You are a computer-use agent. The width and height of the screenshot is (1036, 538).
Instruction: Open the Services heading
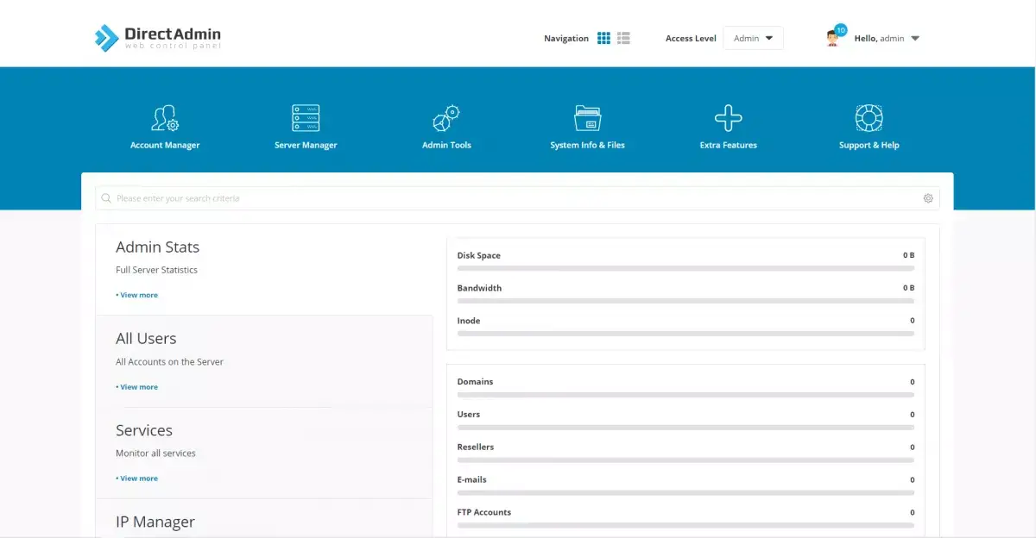144,430
